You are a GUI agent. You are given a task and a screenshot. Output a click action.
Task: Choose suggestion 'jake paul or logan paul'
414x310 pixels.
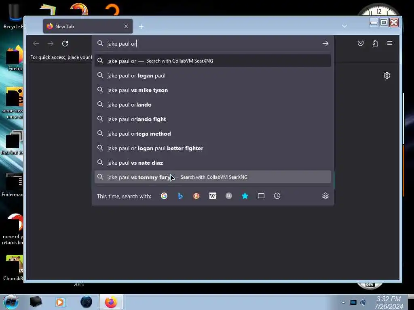[x=213, y=75]
